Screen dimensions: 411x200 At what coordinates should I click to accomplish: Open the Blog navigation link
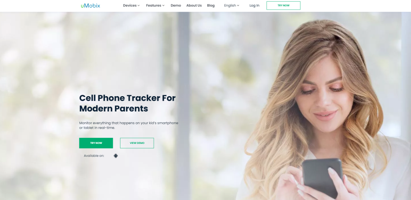click(211, 6)
